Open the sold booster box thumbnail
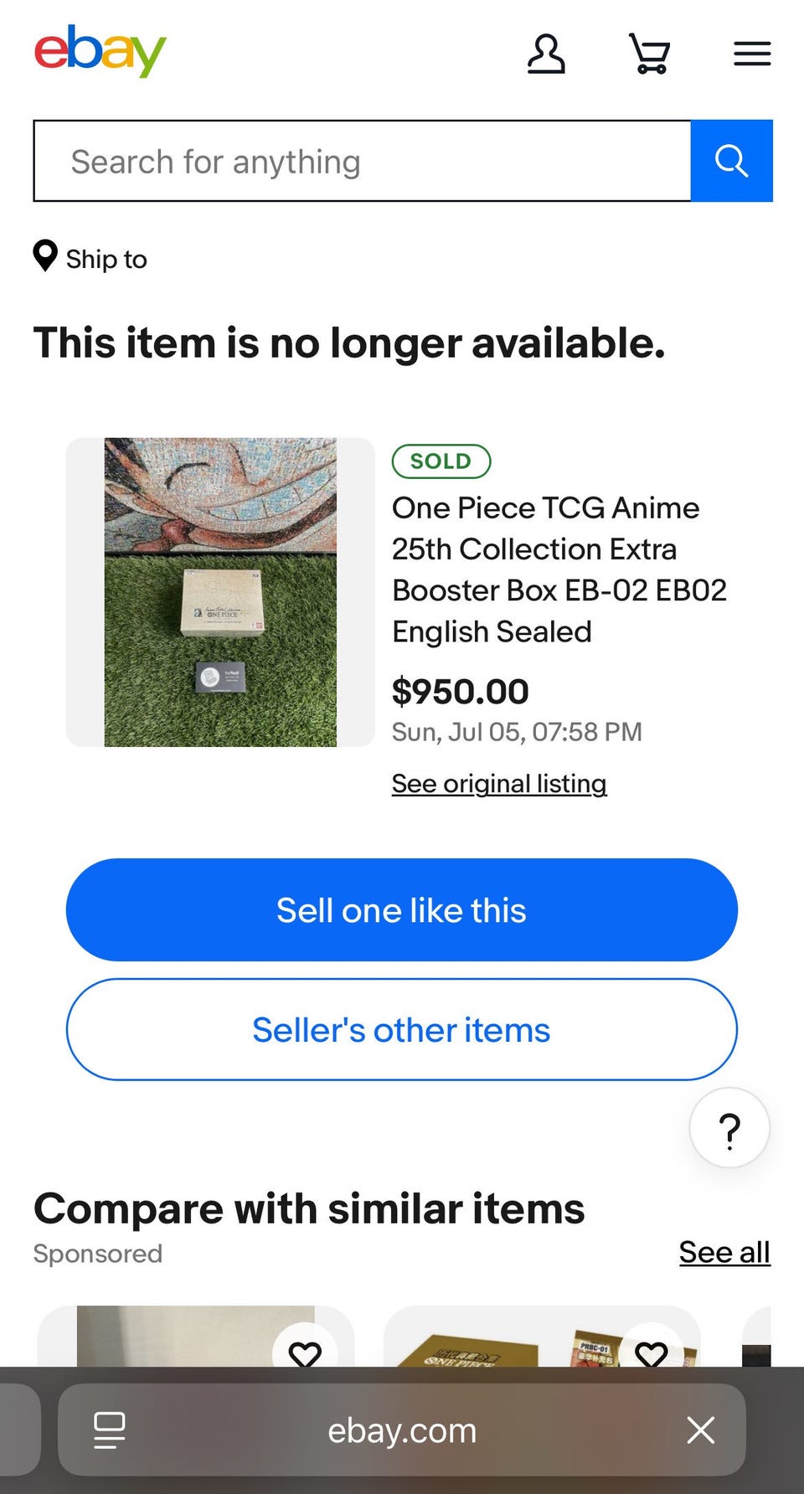Viewport: 804px width, 1494px height. click(220, 592)
